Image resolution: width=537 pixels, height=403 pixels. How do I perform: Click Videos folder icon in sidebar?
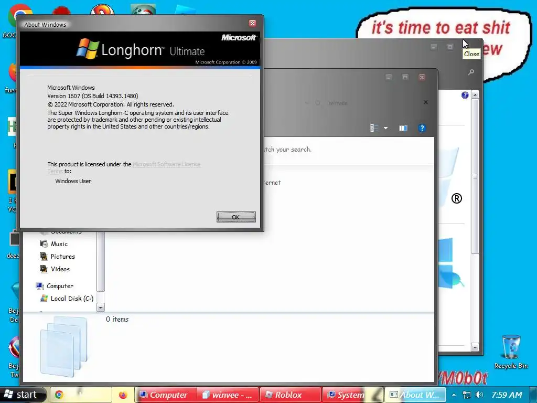44,269
